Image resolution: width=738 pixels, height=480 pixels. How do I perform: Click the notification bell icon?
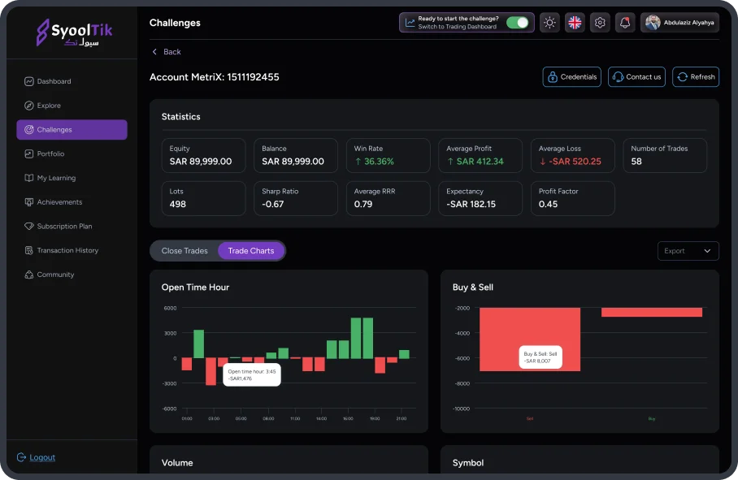point(625,23)
